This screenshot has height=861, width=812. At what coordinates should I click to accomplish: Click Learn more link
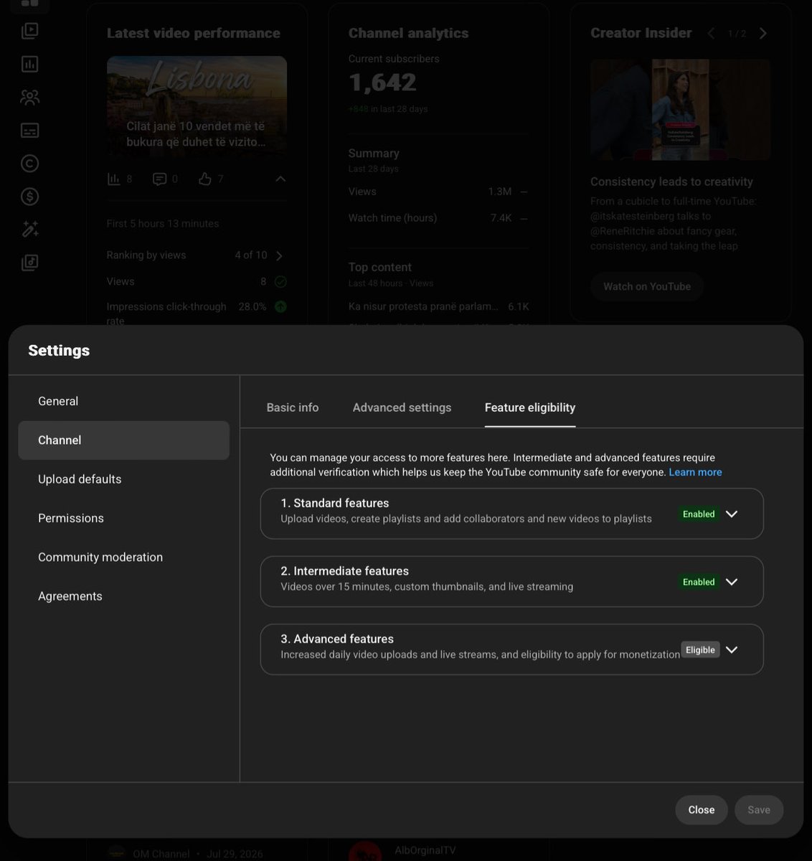click(695, 472)
